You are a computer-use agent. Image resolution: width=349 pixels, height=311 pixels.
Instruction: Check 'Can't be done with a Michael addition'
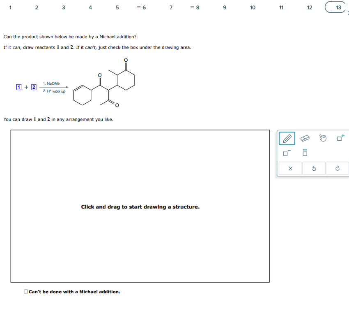pos(25,292)
